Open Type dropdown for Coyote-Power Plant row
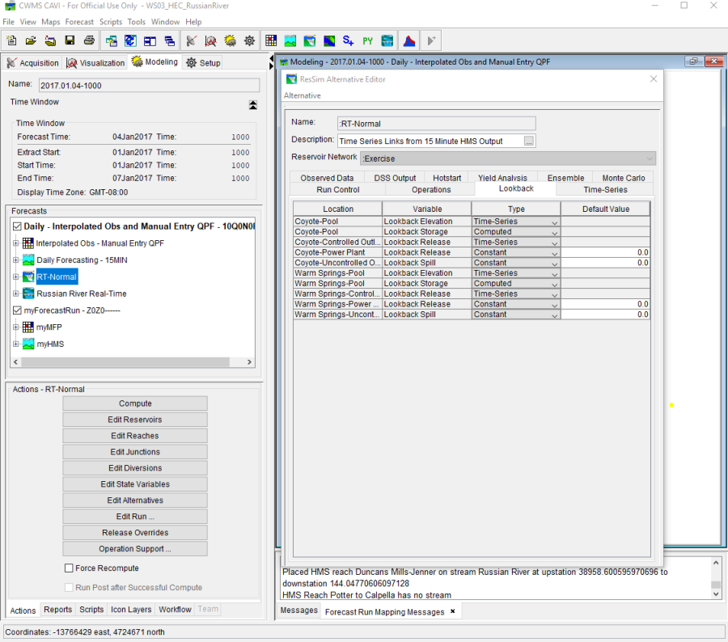 coord(554,253)
